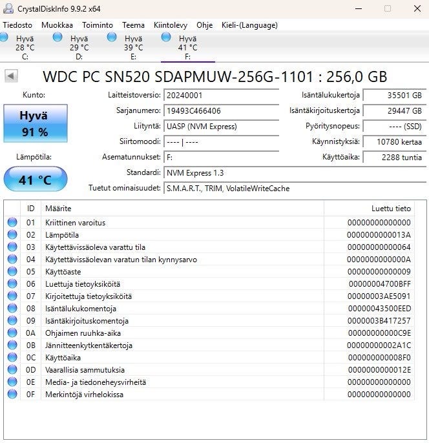Click the Tuetut ominaisuudet field

point(295,189)
